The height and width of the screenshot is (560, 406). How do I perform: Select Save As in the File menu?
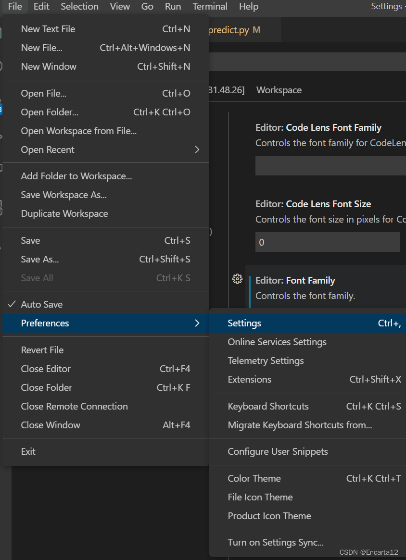[39, 259]
